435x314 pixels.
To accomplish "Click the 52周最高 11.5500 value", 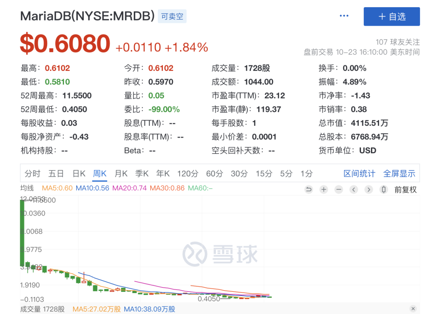I will [77, 96].
